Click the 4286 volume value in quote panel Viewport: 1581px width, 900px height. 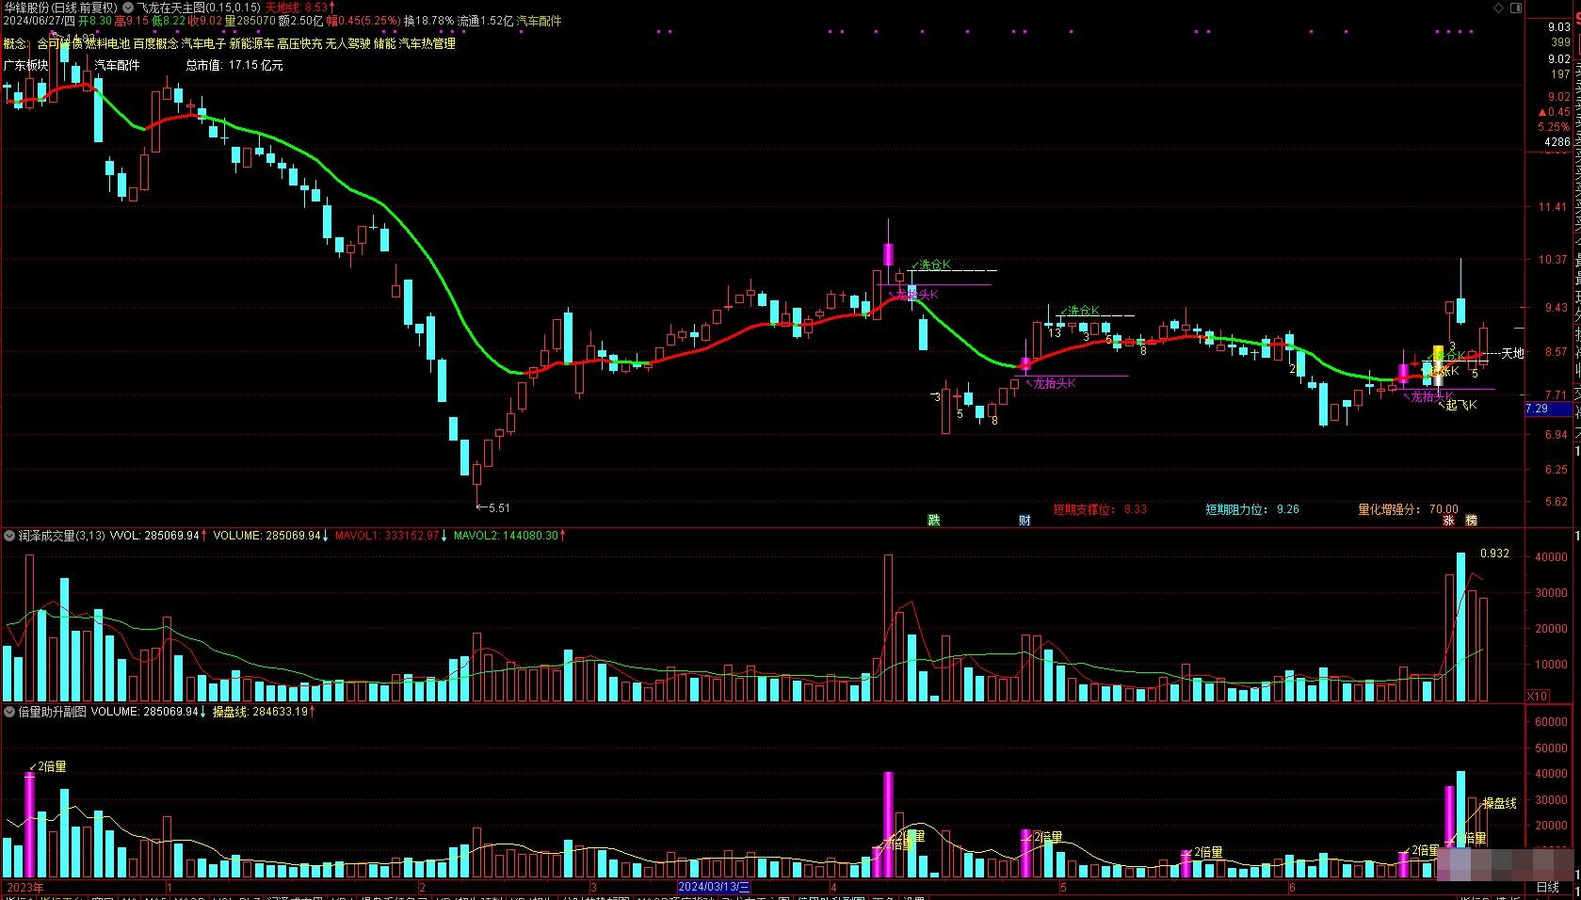pyautogui.click(x=1557, y=143)
